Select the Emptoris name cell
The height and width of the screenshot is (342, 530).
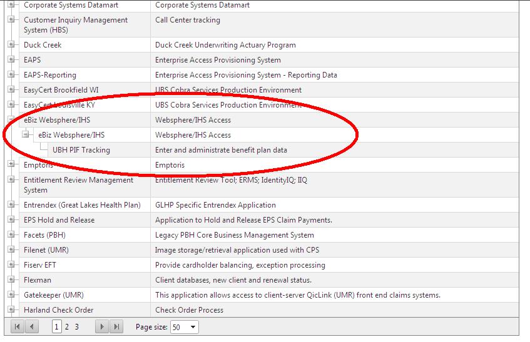84,165
